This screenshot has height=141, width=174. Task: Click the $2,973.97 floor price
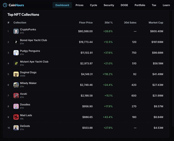86,63
